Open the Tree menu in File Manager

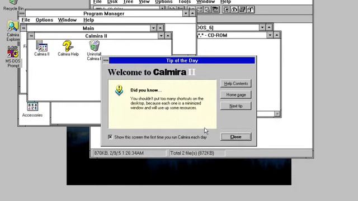point(128,2)
